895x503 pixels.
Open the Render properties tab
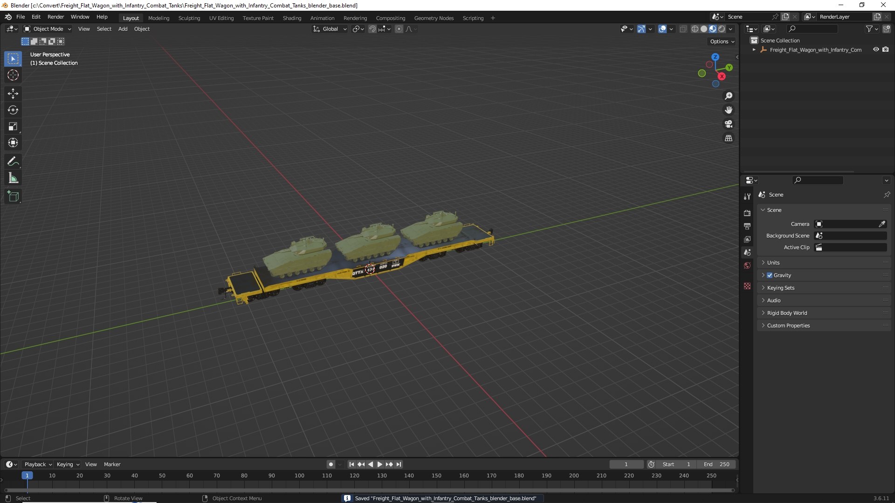747,213
